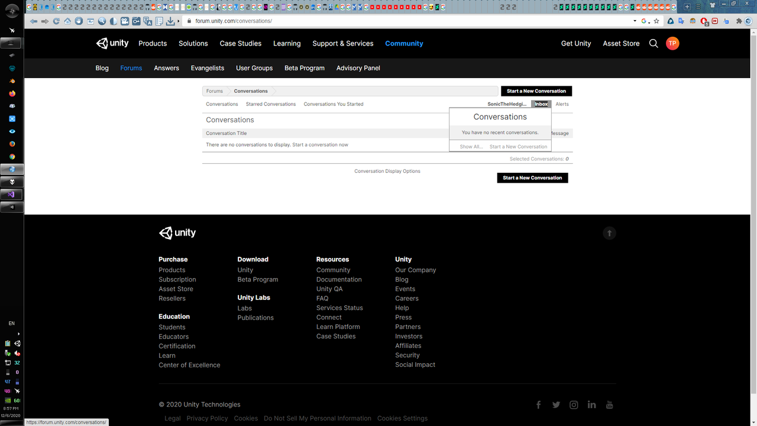757x426 pixels.
Task: Open the extensions puzzle piece icon
Action: point(739,21)
